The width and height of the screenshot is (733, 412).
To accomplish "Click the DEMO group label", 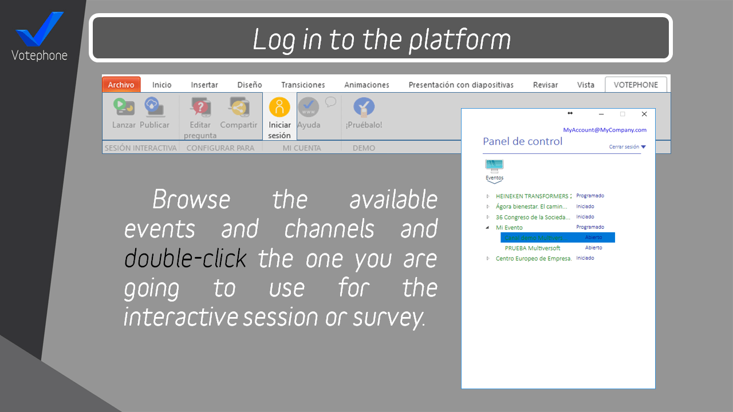I will [364, 148].
